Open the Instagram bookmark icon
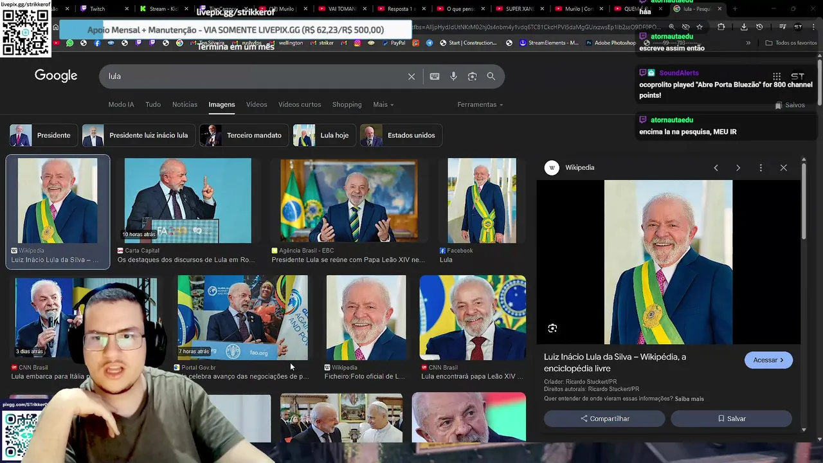The height and width of the screenshot is (463, 823). tap(357, 43)
